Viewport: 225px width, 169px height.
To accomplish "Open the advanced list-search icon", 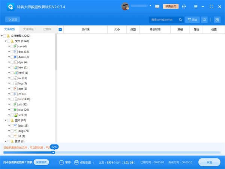I will (205, 20).
